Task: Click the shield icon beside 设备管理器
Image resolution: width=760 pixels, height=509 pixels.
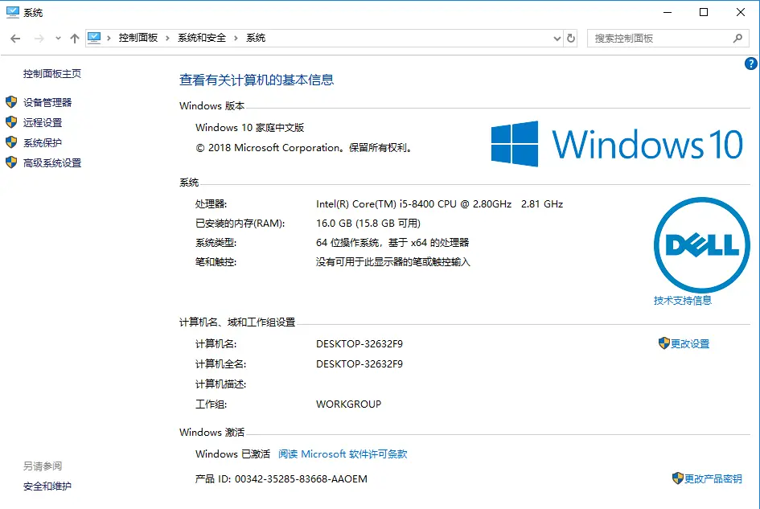Action: click(11, 102)
